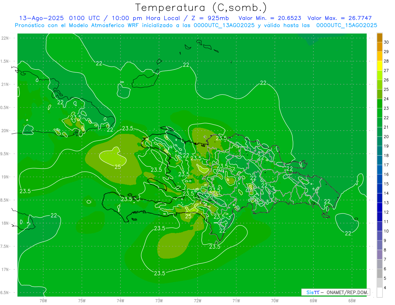Viewport: 395px width, 305px height.
Task: Click the orange legend swatch between 29 and 30
Action: click(380, 47)
